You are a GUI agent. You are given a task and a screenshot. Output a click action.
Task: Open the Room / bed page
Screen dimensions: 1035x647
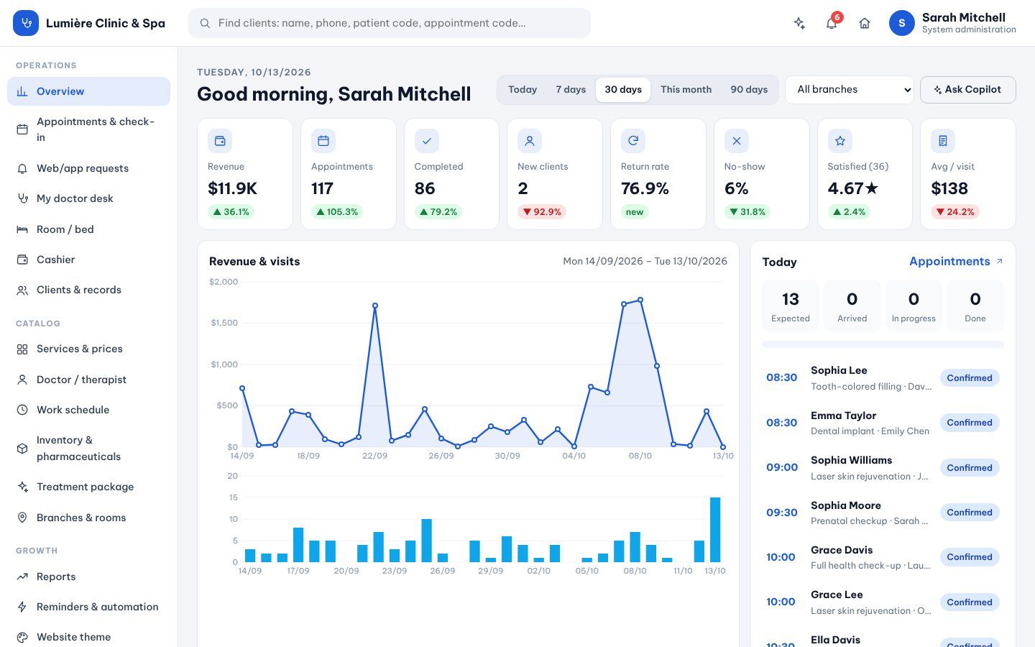88,229
